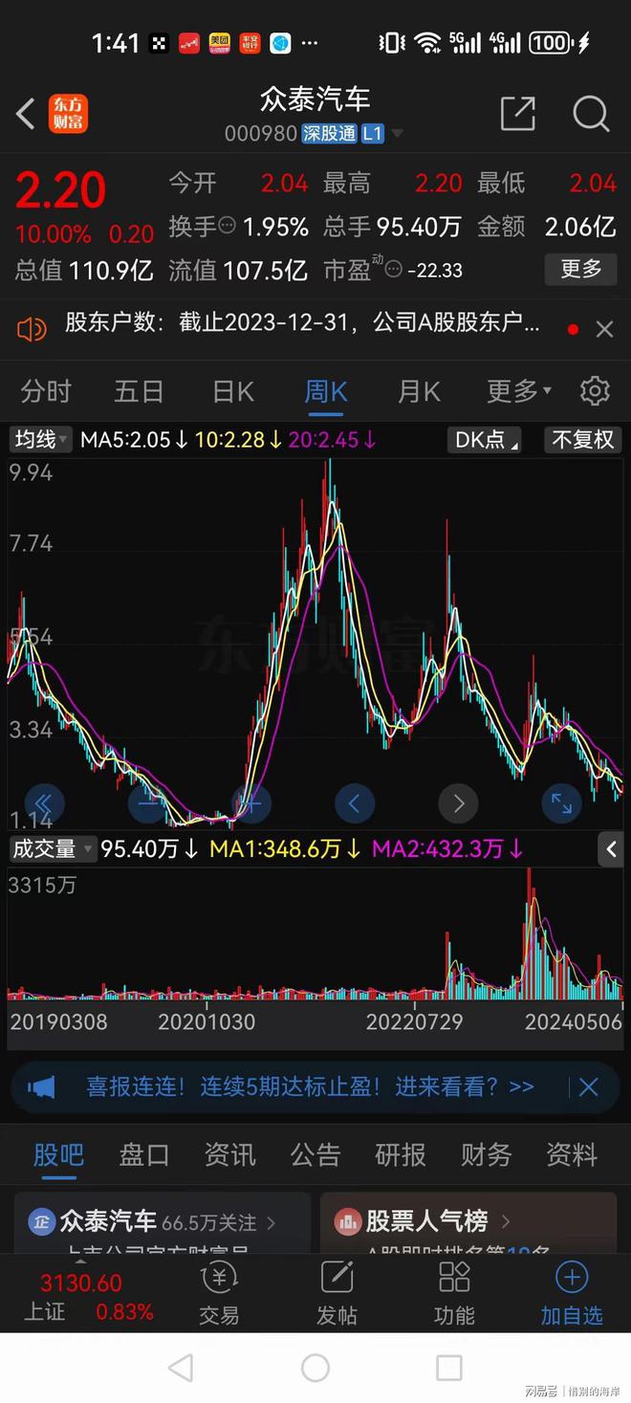
Task: Tap Android home circle button
Action: [x=315, y=1368]
